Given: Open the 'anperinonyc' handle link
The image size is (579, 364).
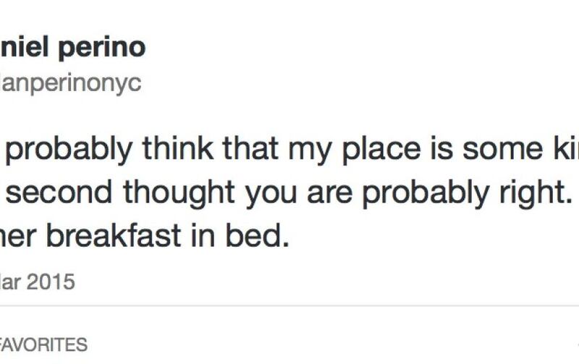Looking at the screenshot, I should (x=70, y=84).
